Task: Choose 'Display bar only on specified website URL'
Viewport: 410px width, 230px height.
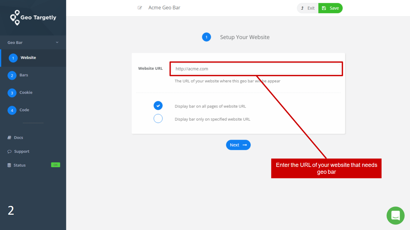Action: pyautogui.click(x=158, y=118)
